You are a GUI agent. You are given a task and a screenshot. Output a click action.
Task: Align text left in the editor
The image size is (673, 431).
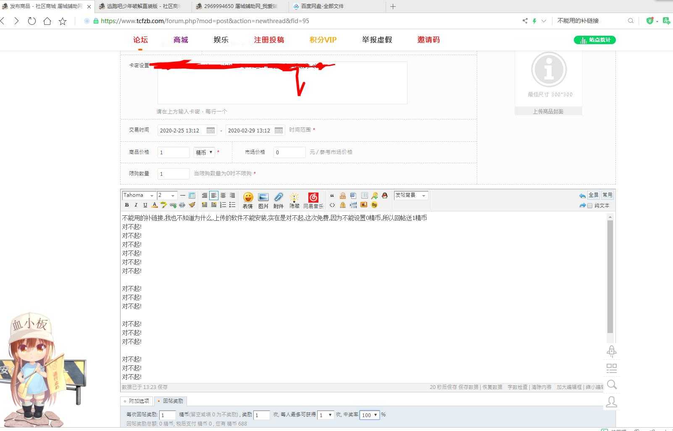point(214,196)
